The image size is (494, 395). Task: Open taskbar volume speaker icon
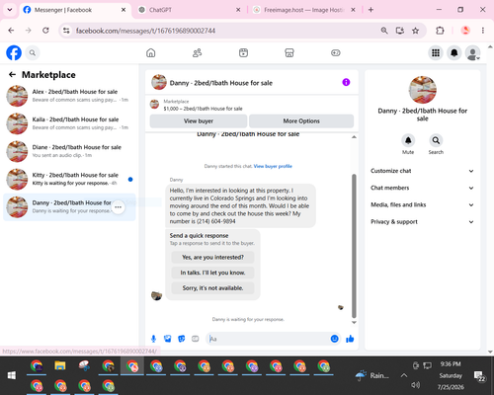click(416, 385)
